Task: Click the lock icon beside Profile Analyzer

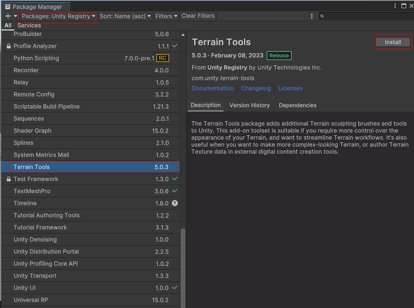Action: point(9,46)
